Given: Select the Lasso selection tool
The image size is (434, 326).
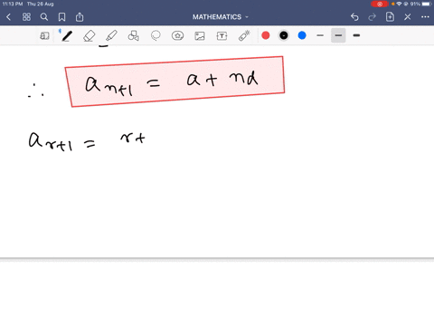Looking at the screenshot, I should click(x=156, y=36).
